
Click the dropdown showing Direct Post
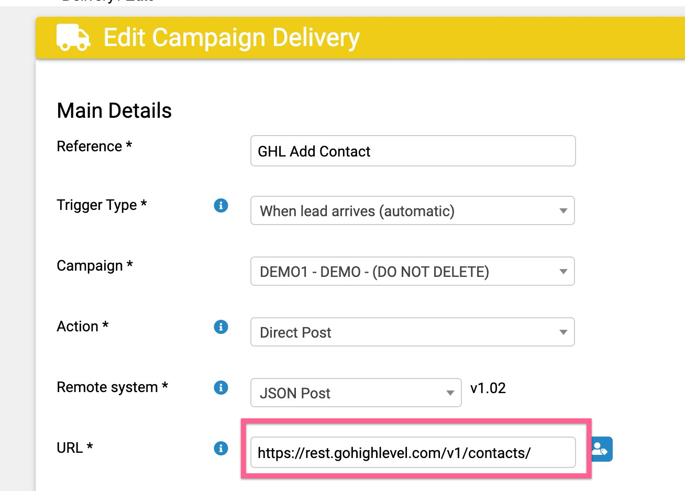point(413,332)
